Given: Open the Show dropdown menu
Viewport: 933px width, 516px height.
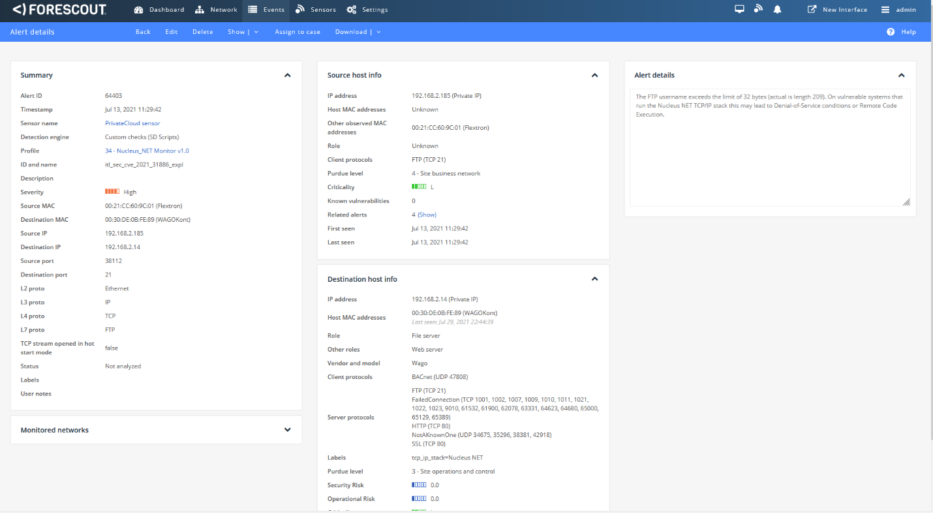Looking at the screenshot, I should coord(243,32).
